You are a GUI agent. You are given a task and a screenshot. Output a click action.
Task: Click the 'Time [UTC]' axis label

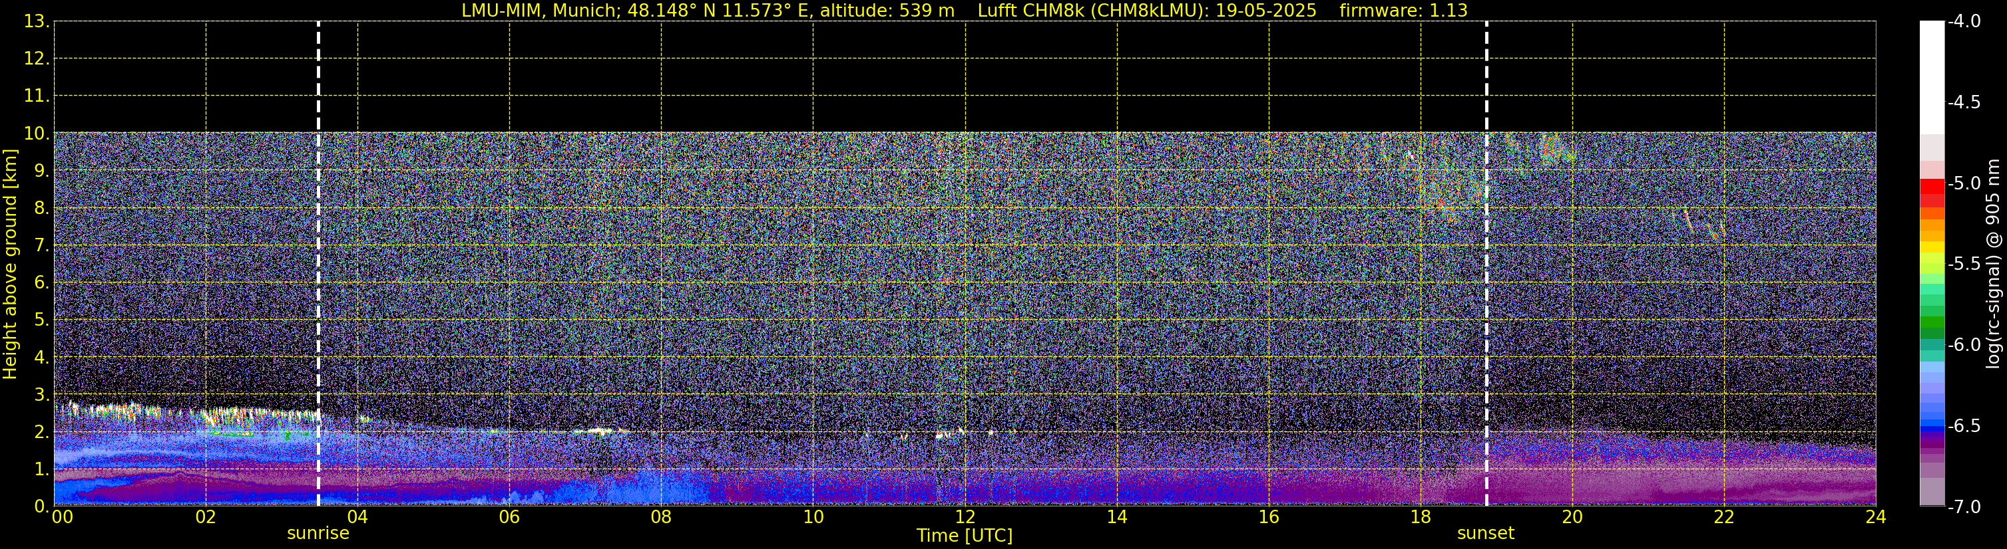pyautogui.click(x=965, y=536)
